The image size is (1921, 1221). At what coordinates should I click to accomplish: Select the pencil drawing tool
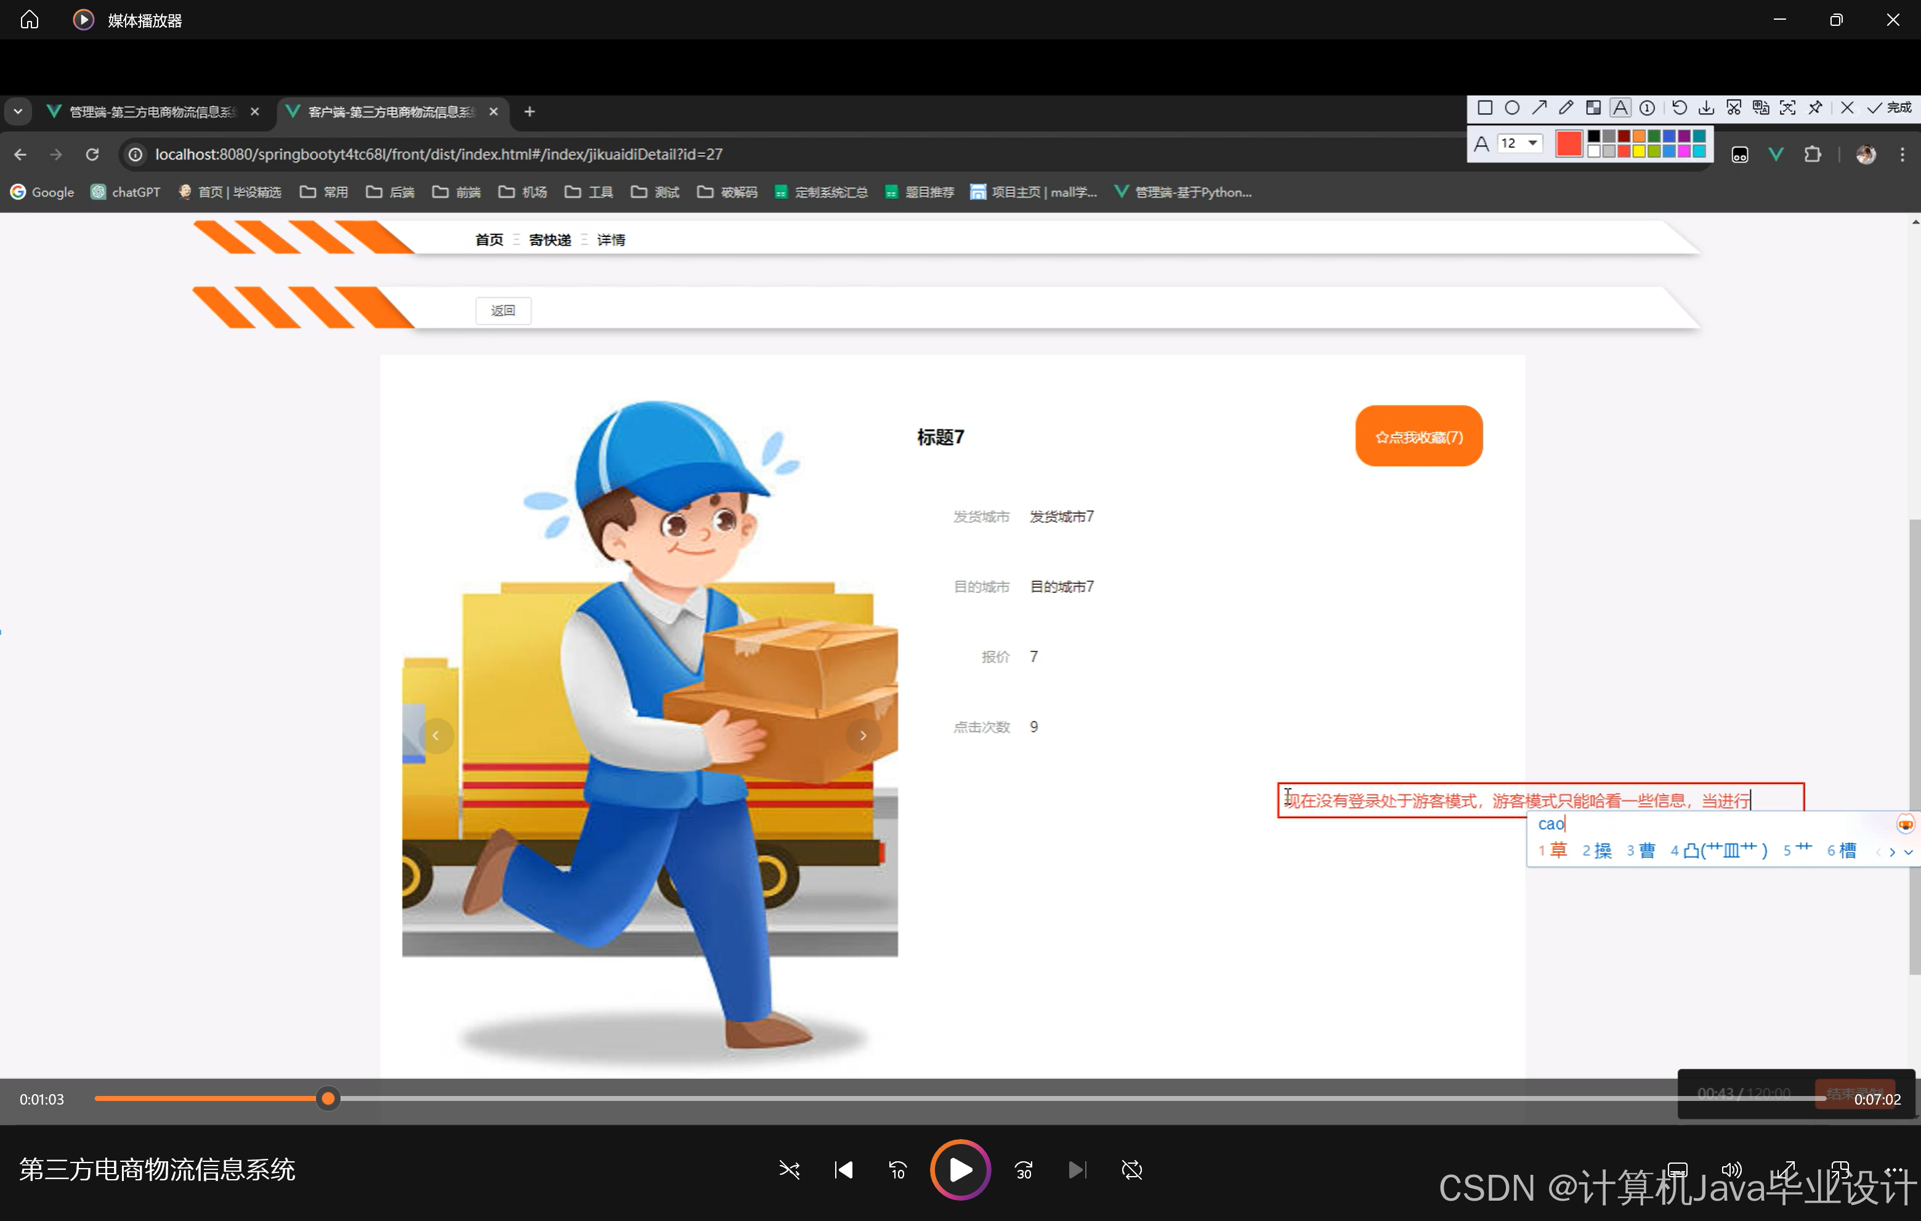1566,108
